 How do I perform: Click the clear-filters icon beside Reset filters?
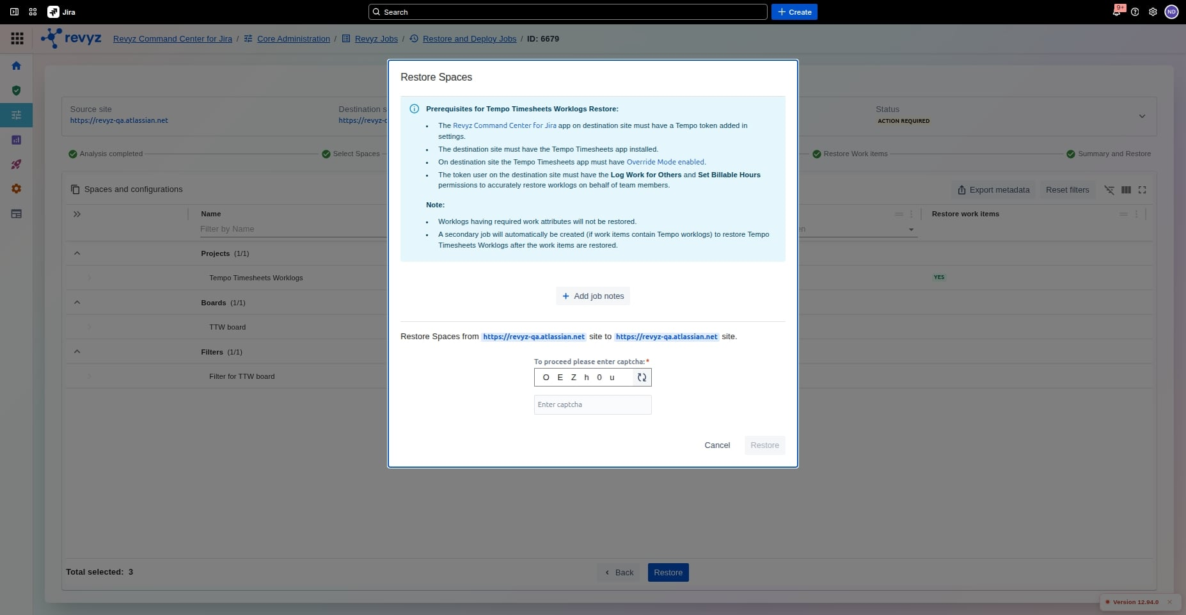[1109, 190]
